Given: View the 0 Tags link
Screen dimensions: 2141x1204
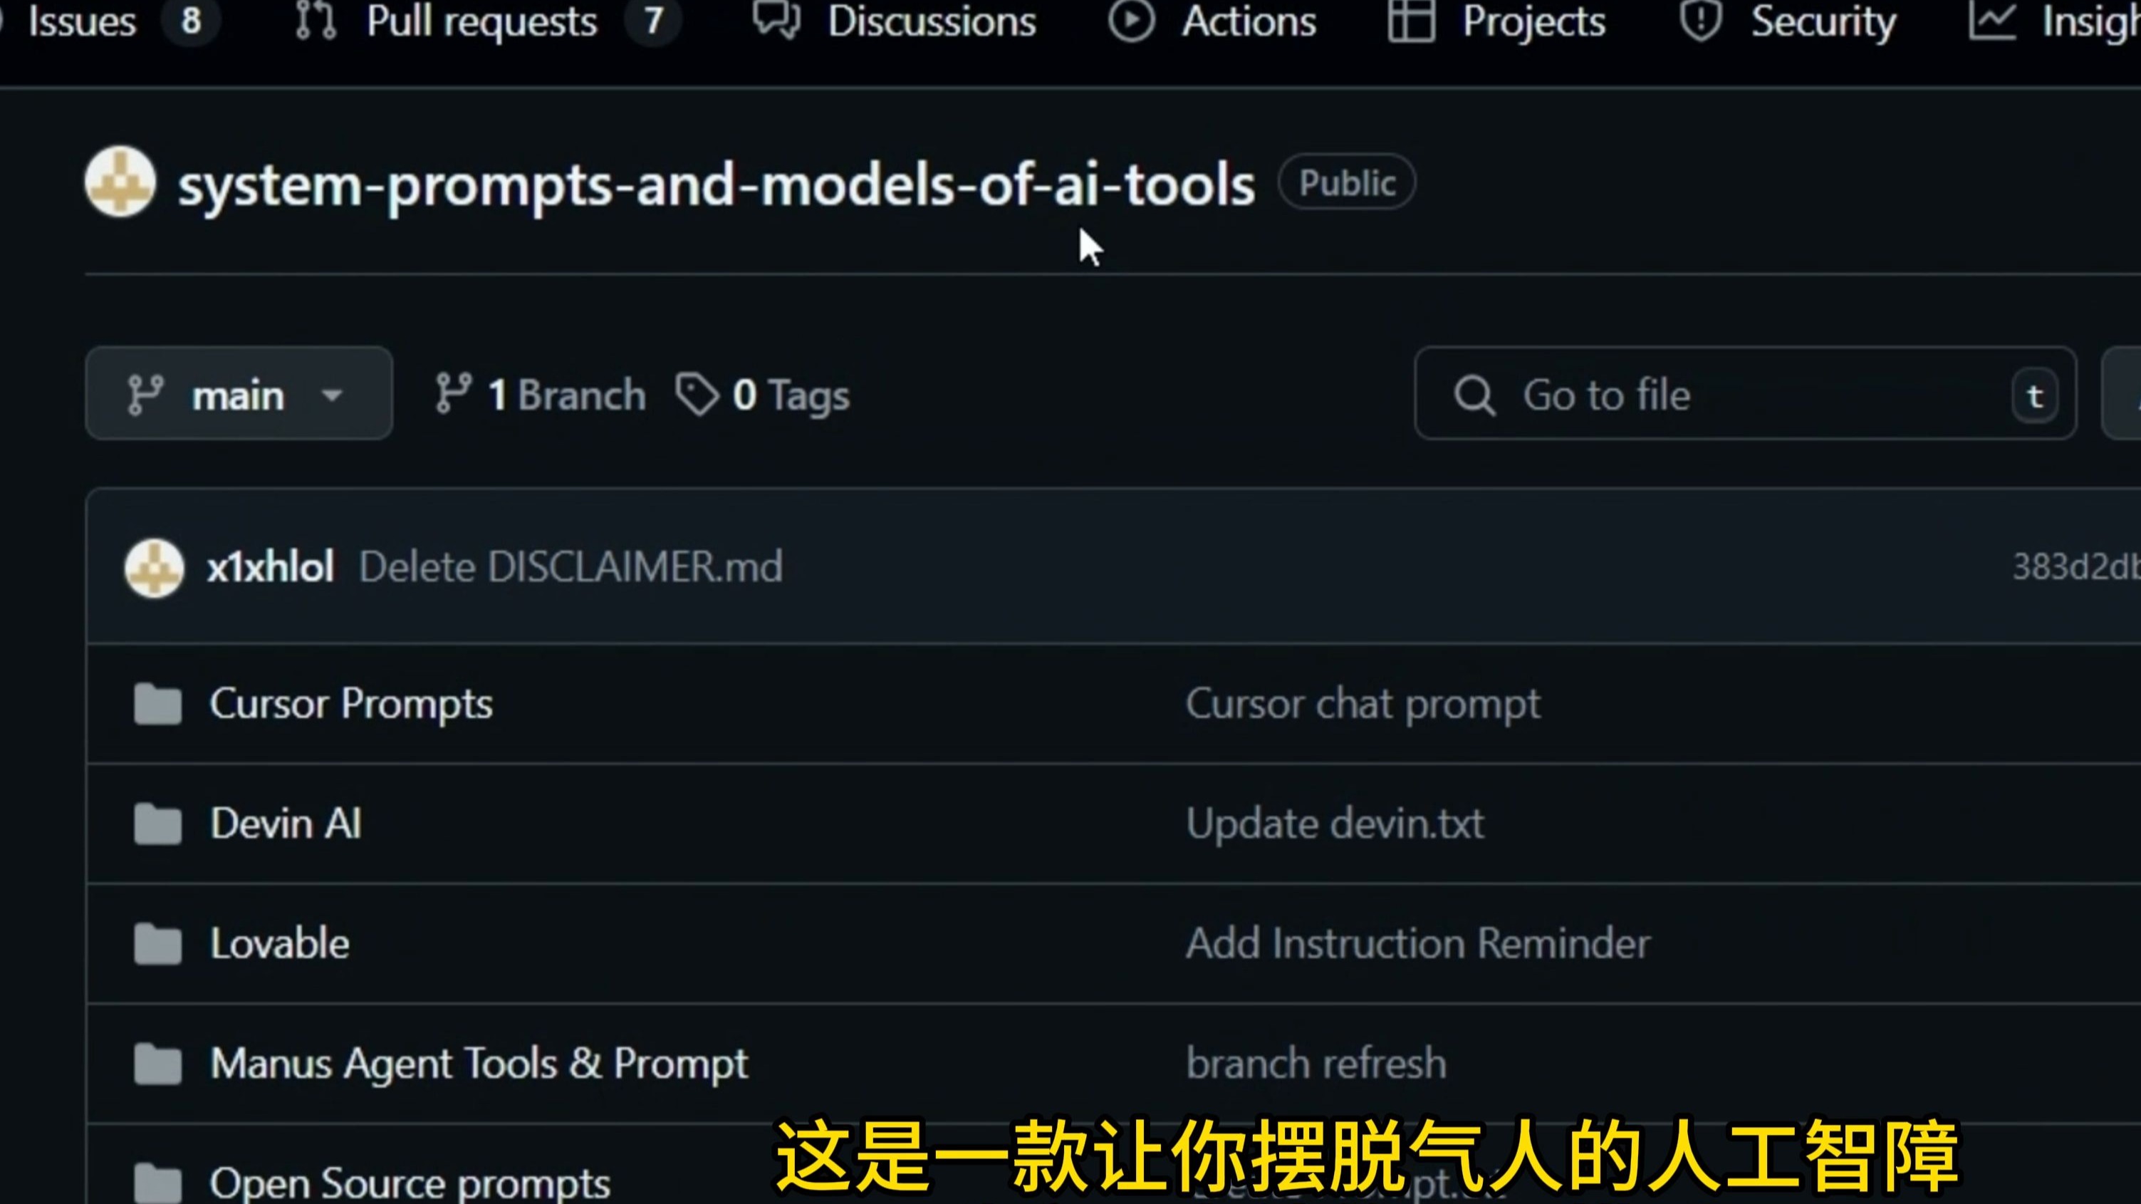Looking at the screenshot, I should click(763, 394).
